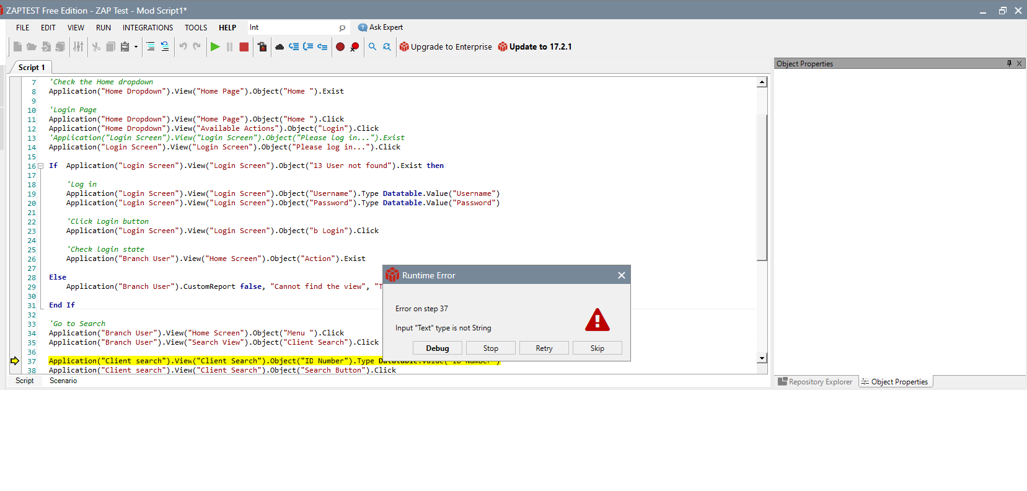Image resolution: width=1027 pixels, height=491 pixels.
Task: Click the New file toolbar icon
Action: 17,46
